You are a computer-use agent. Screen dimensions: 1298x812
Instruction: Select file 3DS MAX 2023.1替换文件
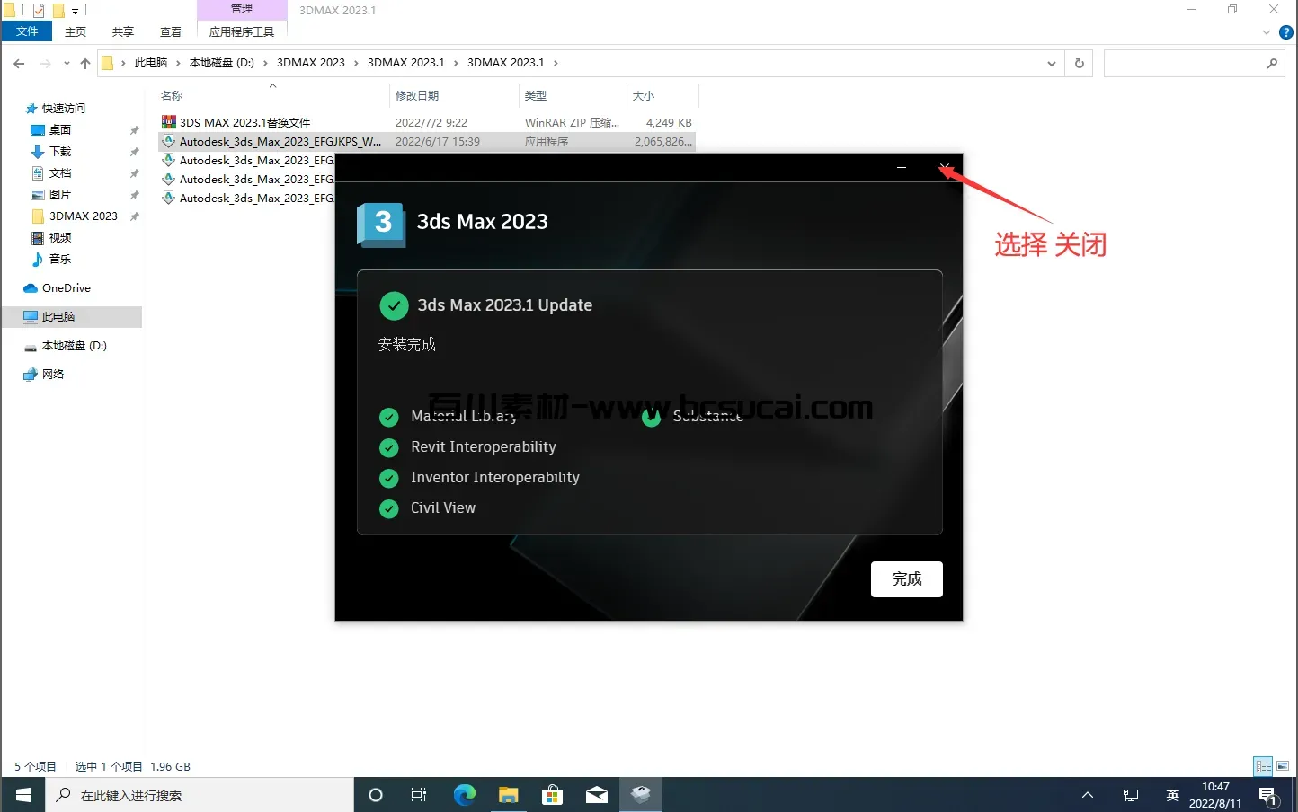(x=244, y=122)
